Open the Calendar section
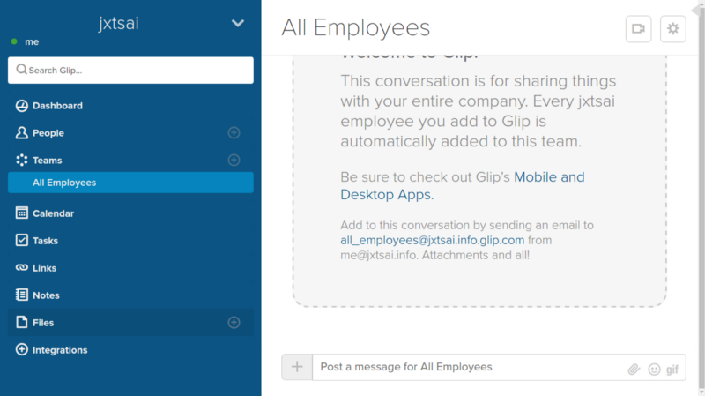 click(53, 213)
